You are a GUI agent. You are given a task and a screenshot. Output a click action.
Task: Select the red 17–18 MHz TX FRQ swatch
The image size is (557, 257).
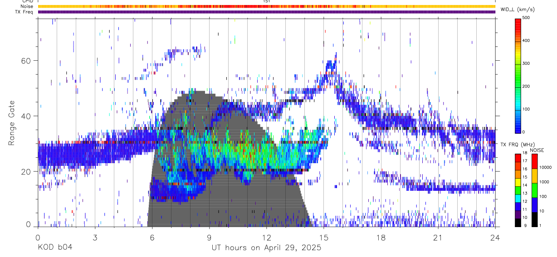(x=518, y=157)
